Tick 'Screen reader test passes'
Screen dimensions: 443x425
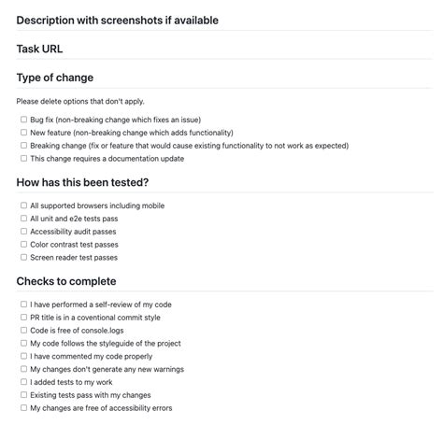(23, 257)
